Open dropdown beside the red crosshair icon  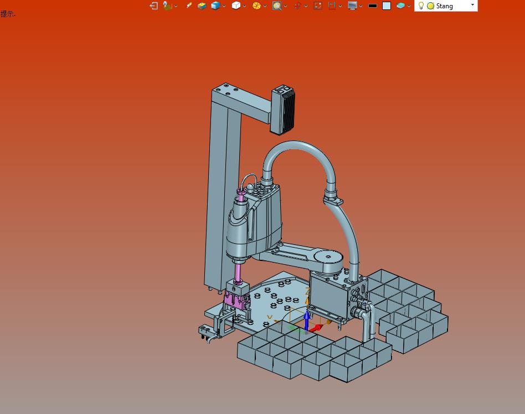coord(306,6)
